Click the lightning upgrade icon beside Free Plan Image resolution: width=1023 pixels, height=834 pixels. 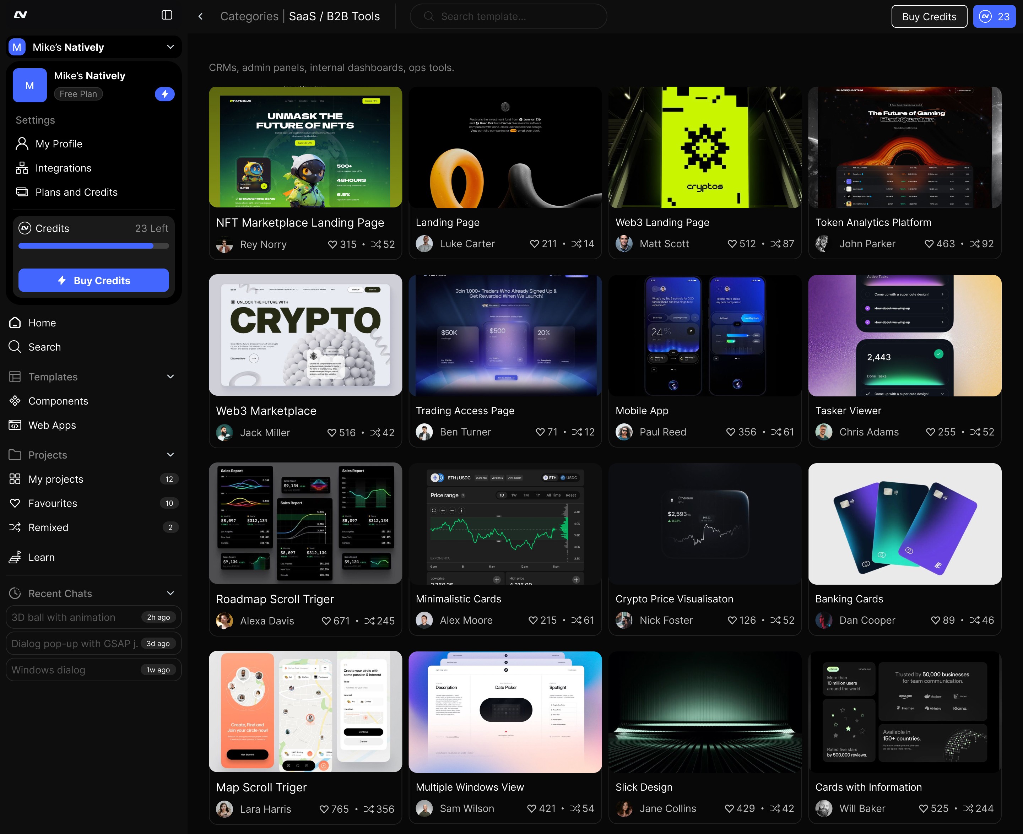click(165, 94)
